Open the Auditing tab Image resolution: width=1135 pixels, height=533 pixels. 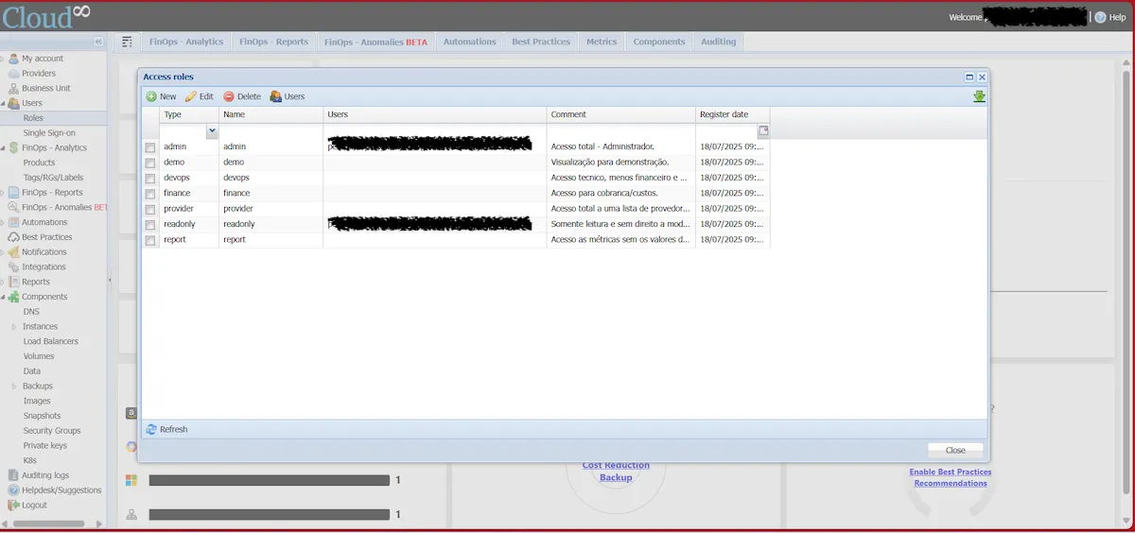pos(719,42)
